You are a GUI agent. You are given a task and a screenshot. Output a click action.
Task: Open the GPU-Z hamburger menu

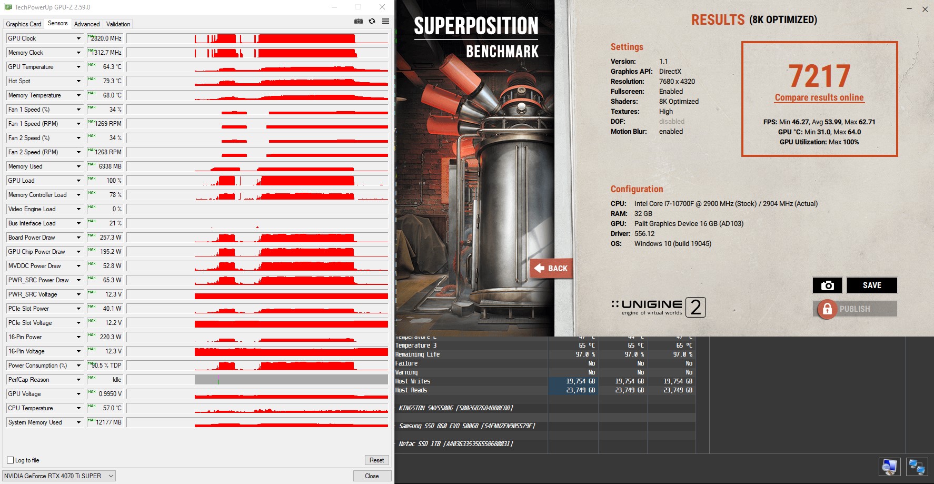(x=385, y=21)
